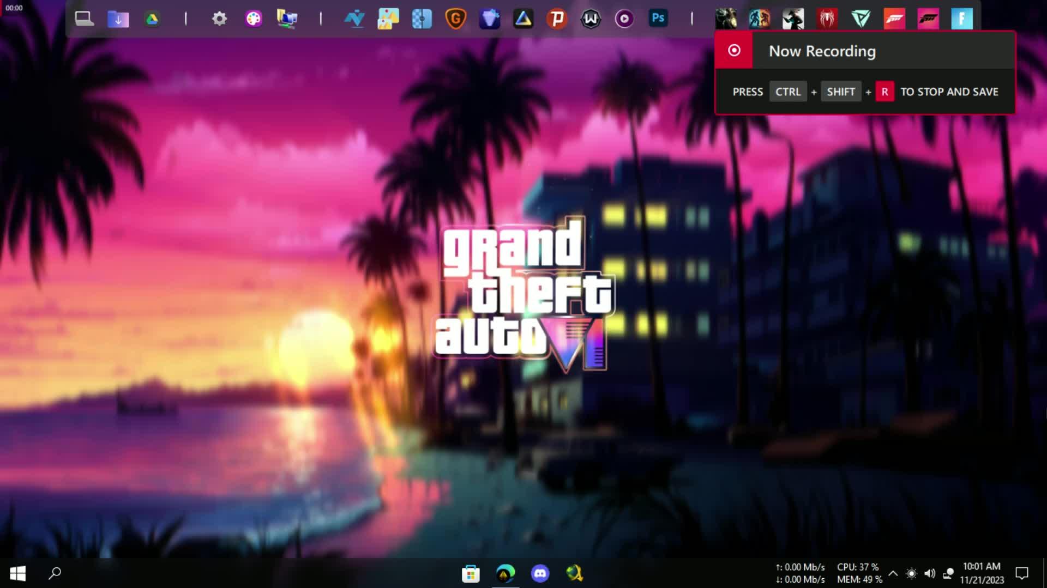The height and width of the screenshot is (588, 1047).
Task: Open taskbar search magnifier
Action: click(55, 573)
